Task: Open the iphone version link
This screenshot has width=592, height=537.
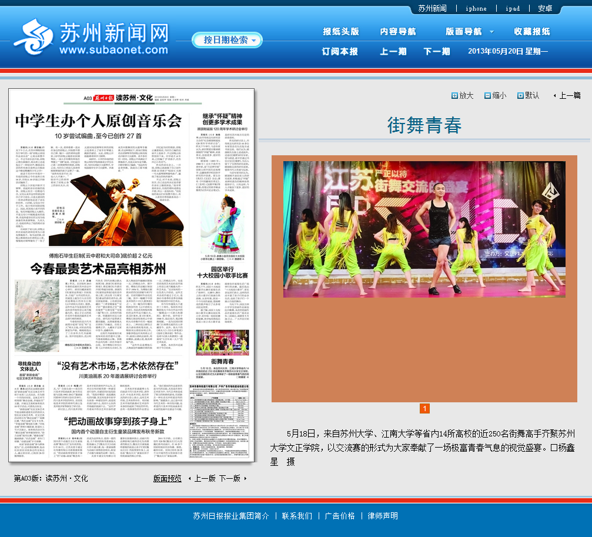Action: pyautogui.click(x=476, y=9)
